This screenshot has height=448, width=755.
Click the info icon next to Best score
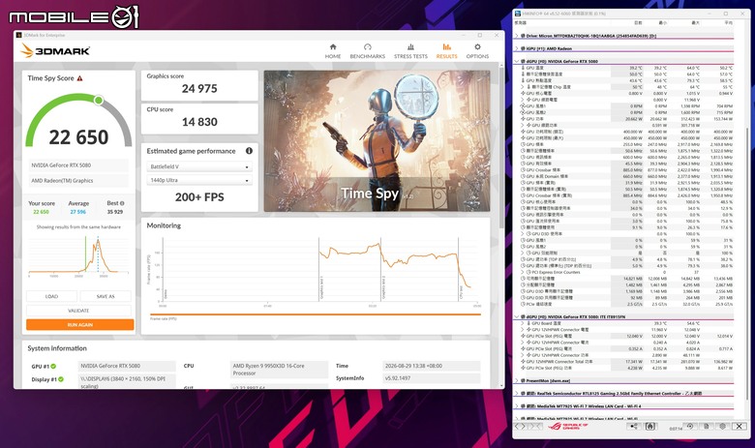[122, 203]
